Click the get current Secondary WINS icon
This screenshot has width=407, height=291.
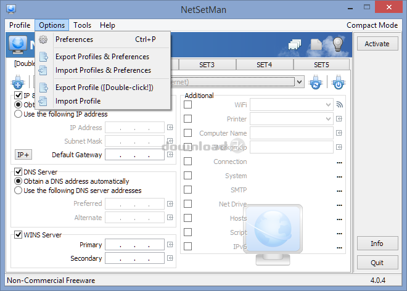point(170,258)
